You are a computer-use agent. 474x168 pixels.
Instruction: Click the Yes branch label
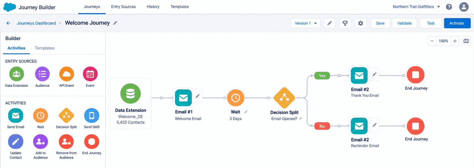click(322, 76)
